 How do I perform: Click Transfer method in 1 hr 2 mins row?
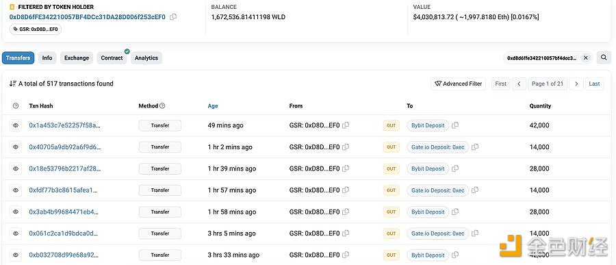(160, 147)
